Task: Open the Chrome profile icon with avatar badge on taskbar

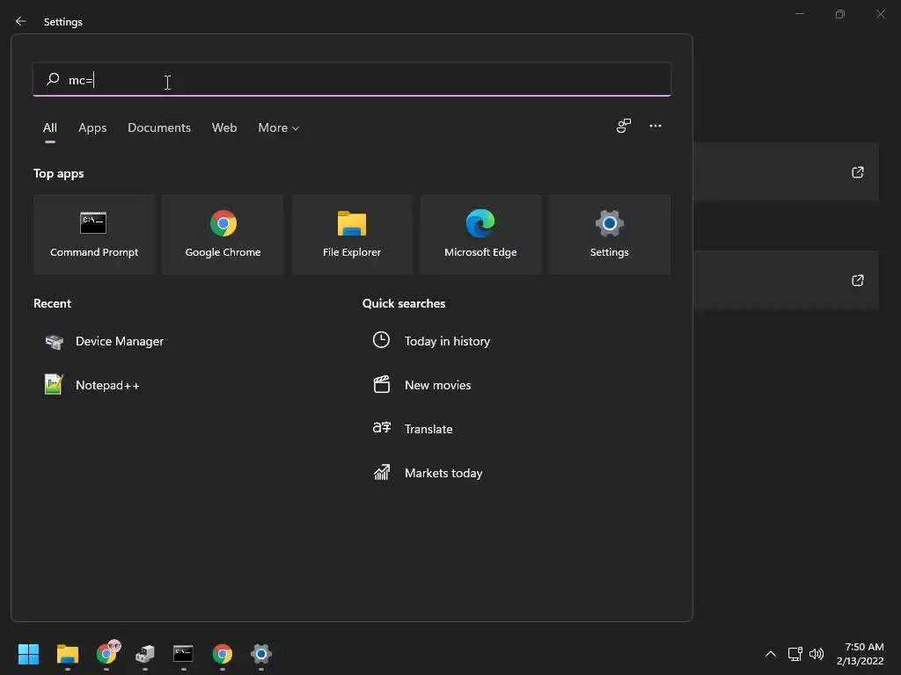Action: (107, 653)
